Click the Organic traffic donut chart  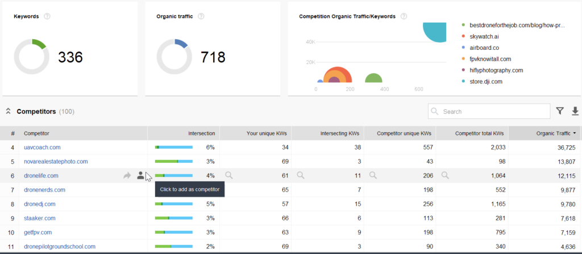pos(174,57)
